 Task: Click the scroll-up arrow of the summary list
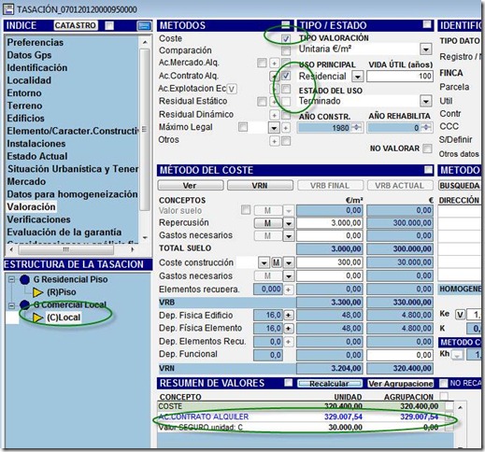[x=460, y=407]
